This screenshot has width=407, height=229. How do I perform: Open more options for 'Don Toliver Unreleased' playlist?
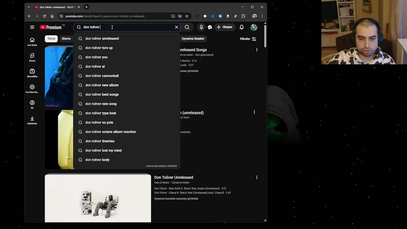pyautogui.click(x=257, y=177)
